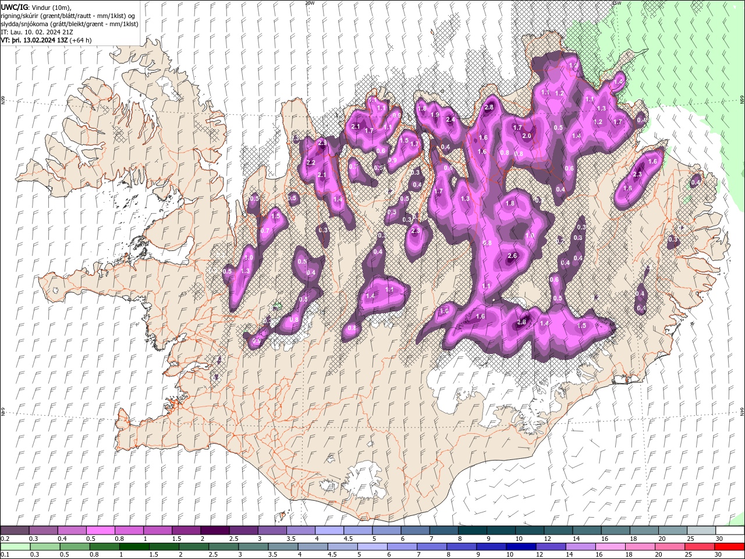Click the 2.6 precipitation value on the map

click(x=512, y=256)
